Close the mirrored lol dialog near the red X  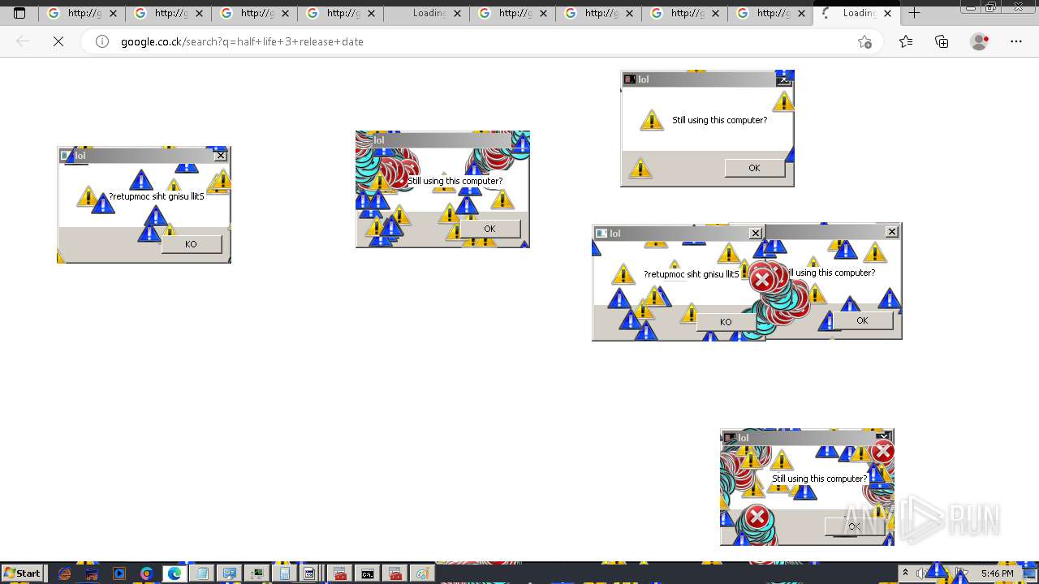(x=756, y=234)
